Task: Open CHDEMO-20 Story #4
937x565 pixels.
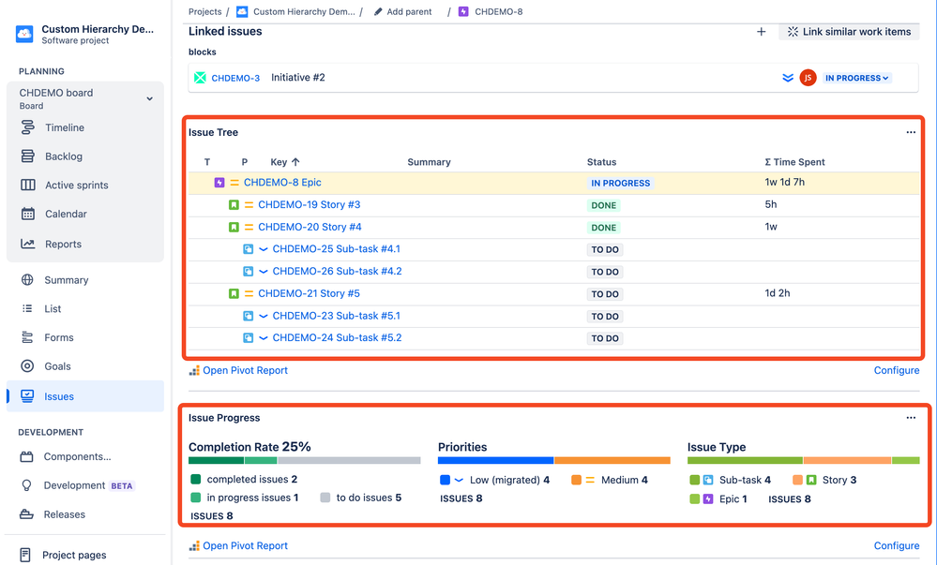Action: point(310,227)
